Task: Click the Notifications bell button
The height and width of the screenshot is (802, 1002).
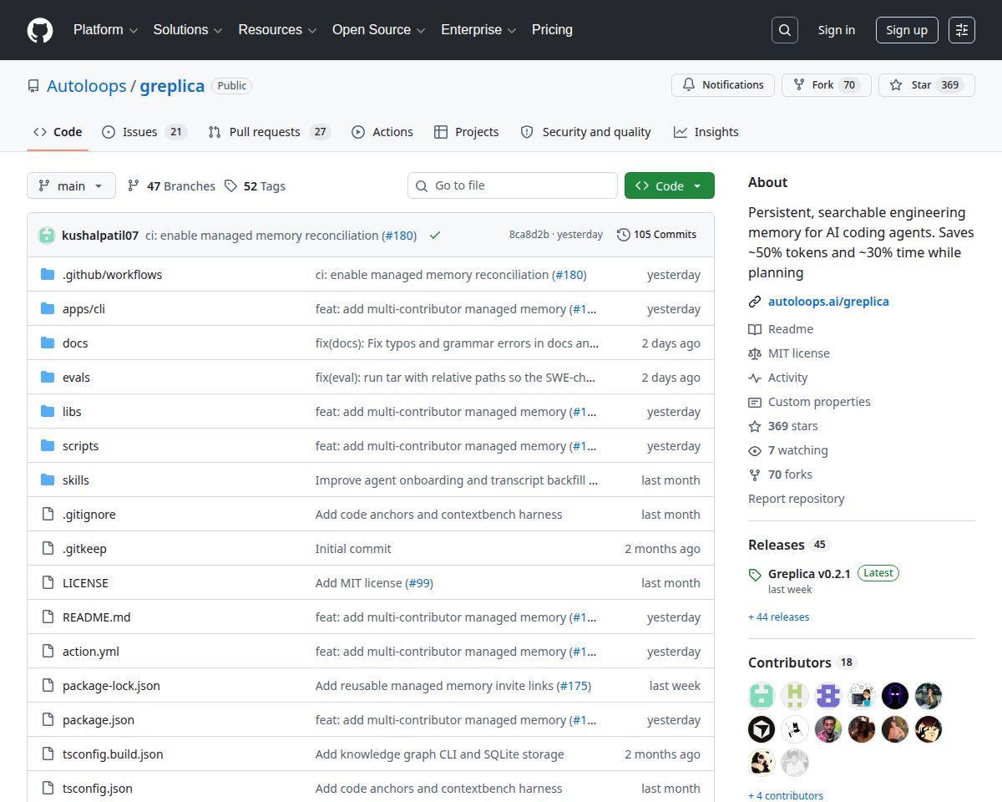Action: tap(723, 85)
